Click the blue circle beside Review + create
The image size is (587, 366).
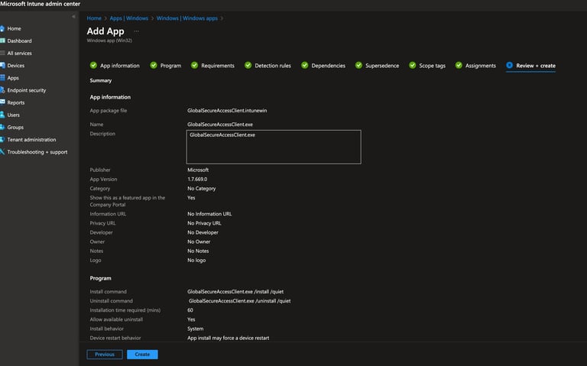pyautogui.click(x=510, y=65)
